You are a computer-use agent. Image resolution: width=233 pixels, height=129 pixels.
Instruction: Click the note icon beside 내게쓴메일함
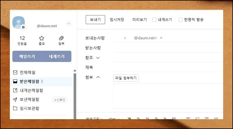tap(15, 90)
